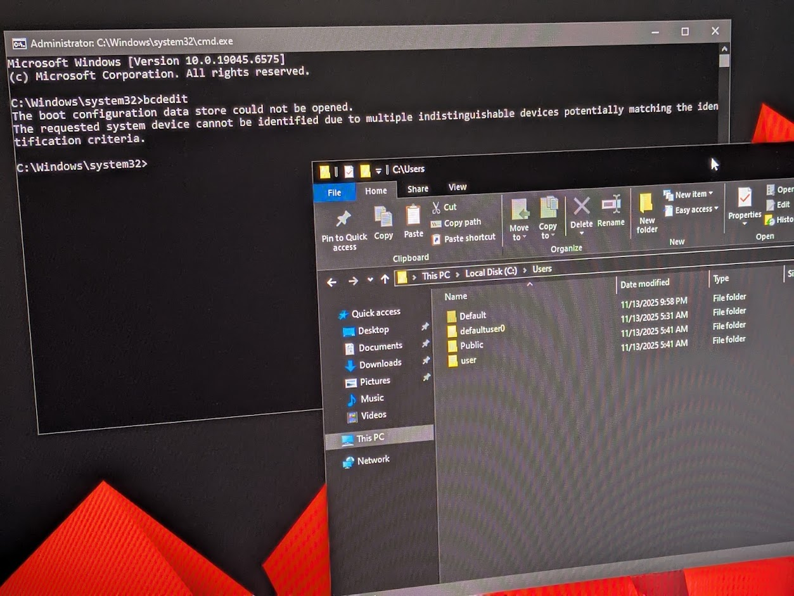Expand chevron after Local Disk (C:) in path

click(525, 270)
